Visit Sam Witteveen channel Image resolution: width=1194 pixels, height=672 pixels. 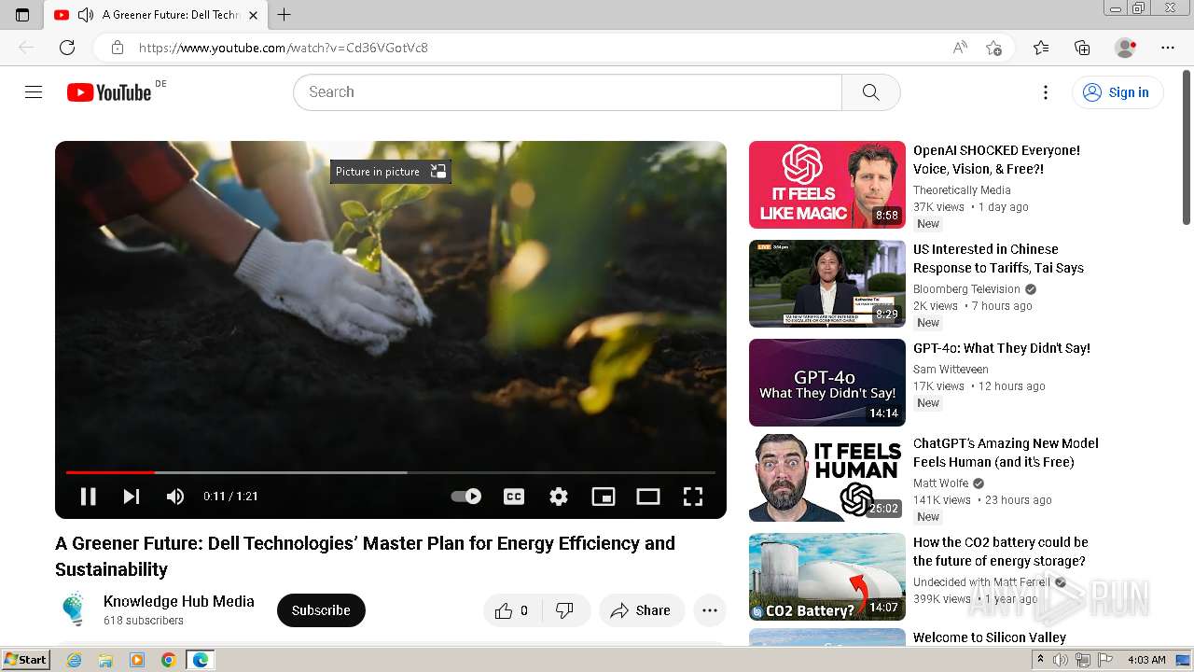click(x=951, y=370)
